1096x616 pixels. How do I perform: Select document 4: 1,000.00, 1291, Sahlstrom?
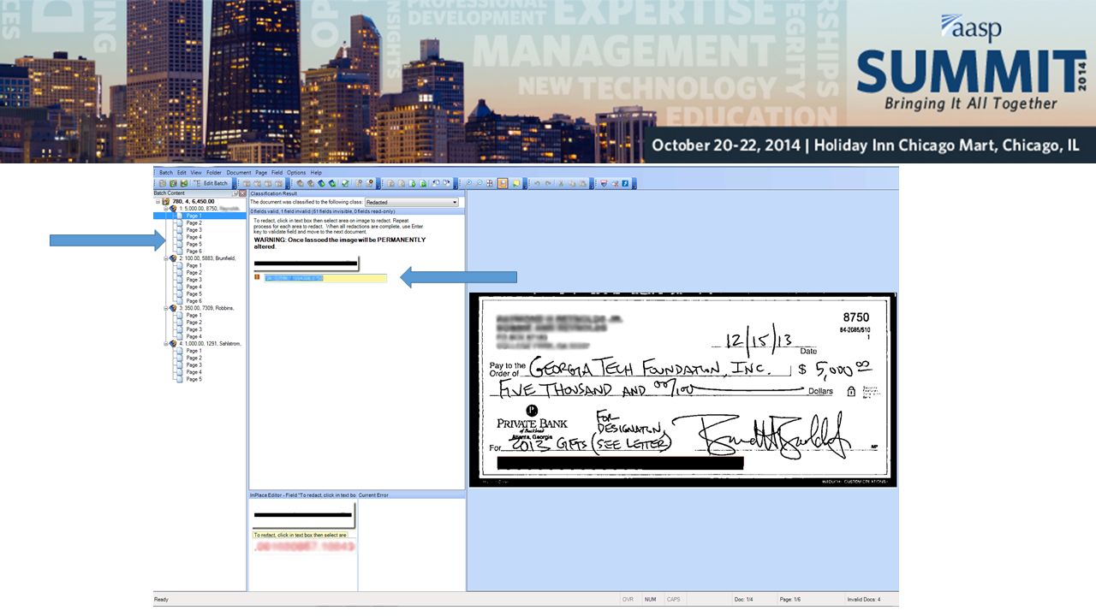(x=210, y=343)
